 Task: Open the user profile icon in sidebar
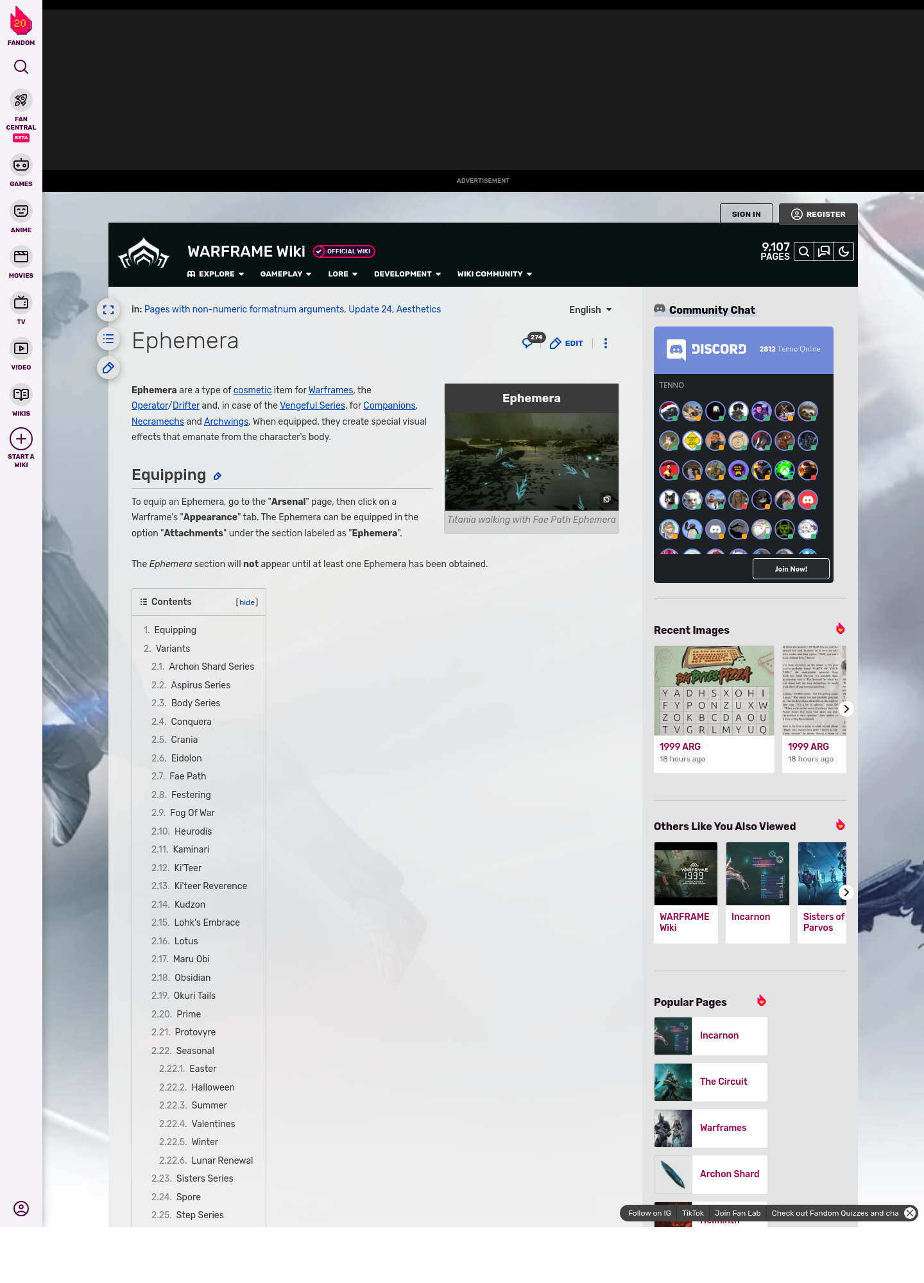[x=21, y=1209]
